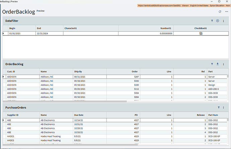Click due date 10/21/21 cell

pos(90,124)
